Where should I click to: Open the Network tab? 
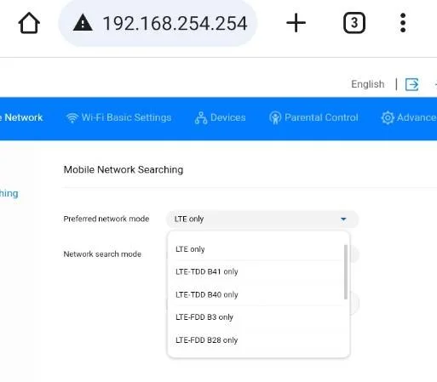click(21, 117)
